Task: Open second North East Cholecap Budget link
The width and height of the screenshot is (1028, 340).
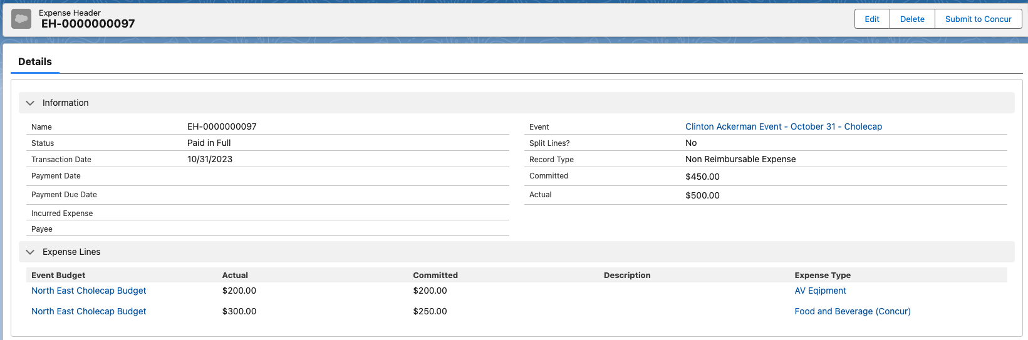Action: 88,311
